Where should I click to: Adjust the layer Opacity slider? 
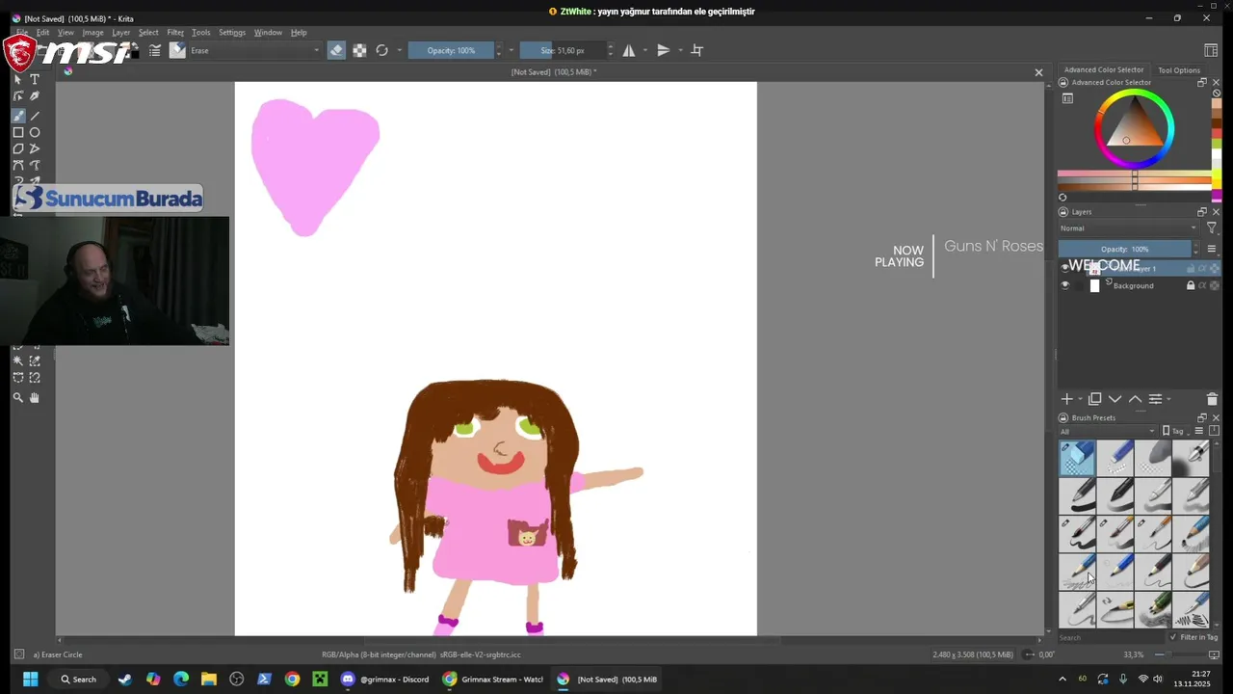click(1124, 249)
